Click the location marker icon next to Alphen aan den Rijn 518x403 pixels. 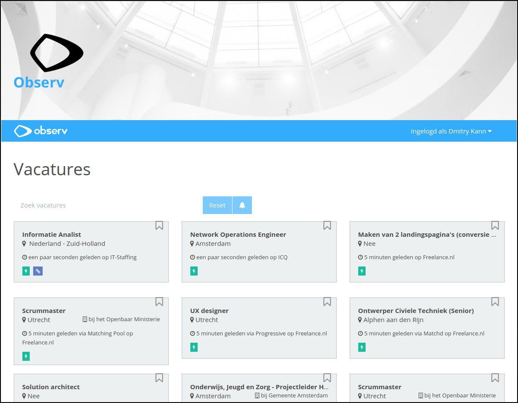(x=360, y=320)
